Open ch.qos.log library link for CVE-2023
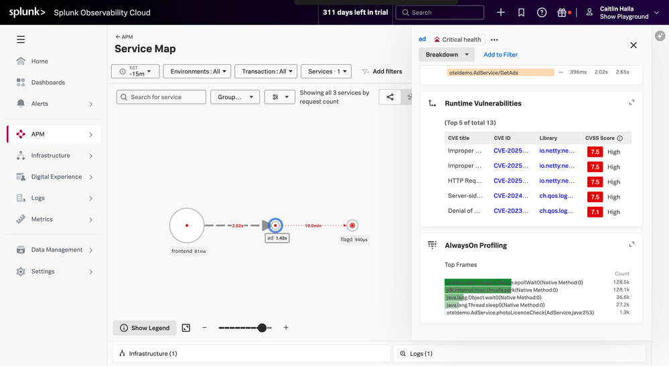 (x=556, y=211)
